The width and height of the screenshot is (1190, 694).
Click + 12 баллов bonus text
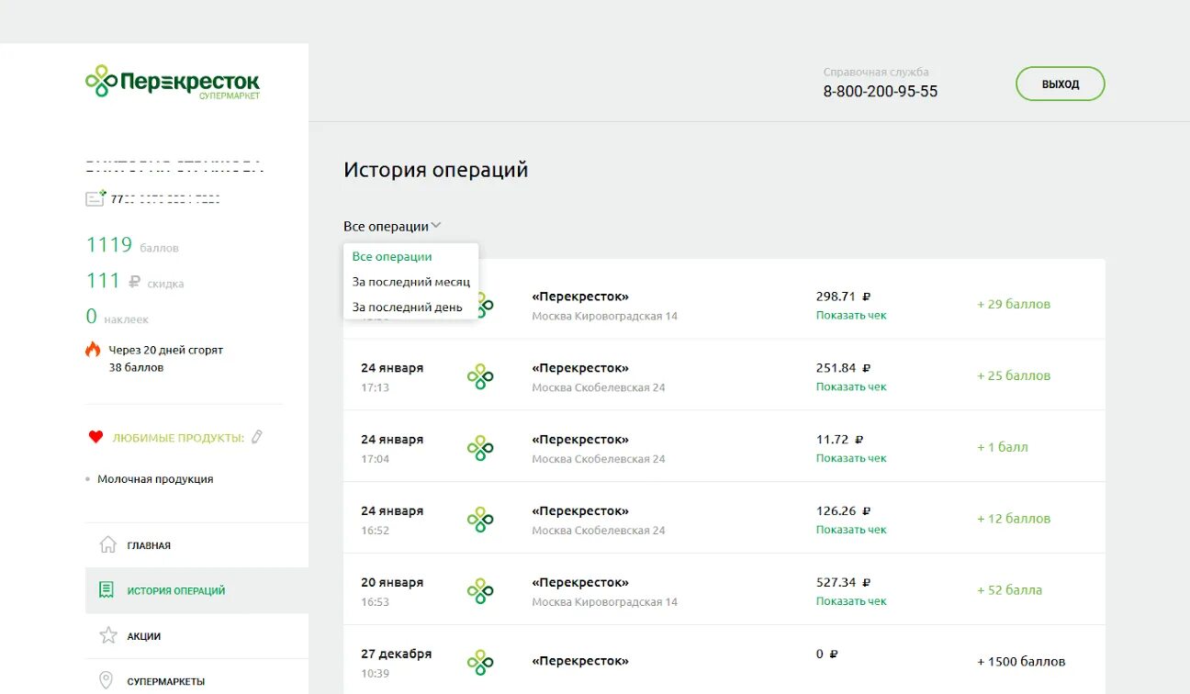tap(1014, 519)
